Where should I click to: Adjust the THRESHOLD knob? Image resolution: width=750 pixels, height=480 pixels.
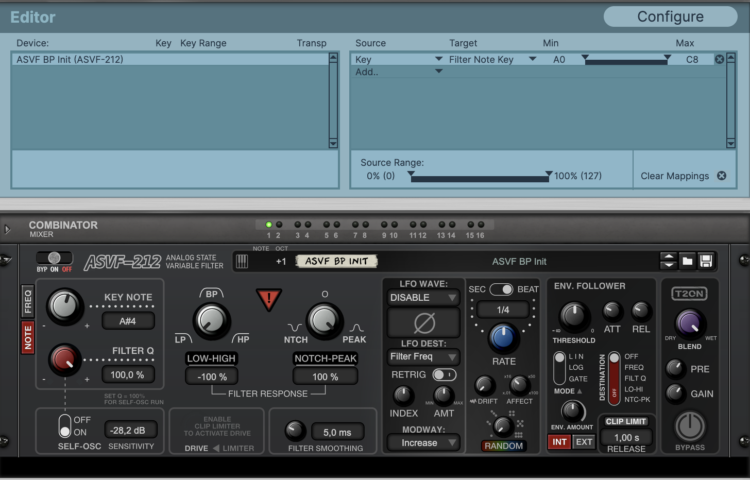point(574,317)
